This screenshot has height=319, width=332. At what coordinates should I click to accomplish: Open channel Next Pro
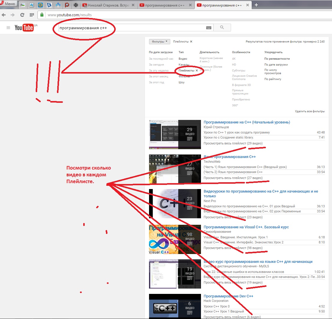pos(210,201)
